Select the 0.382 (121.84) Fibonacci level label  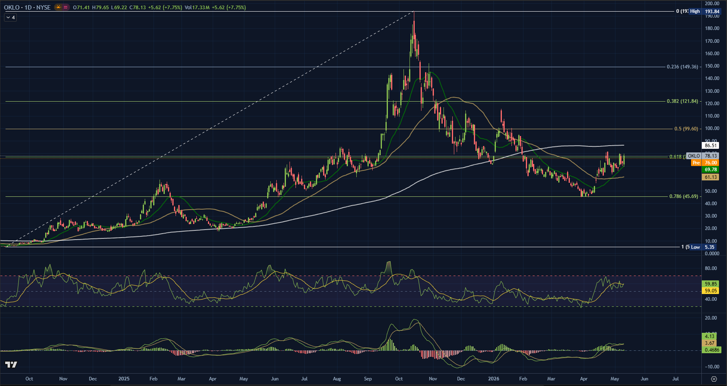(682, 101)
